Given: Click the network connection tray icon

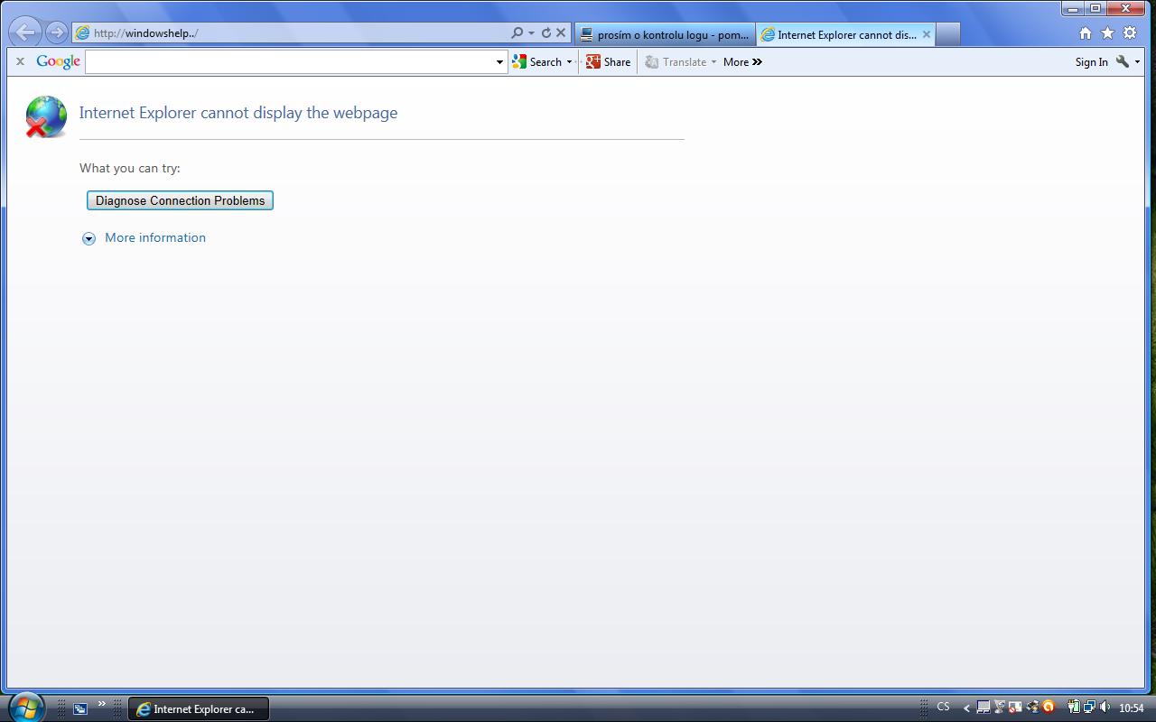Looking at the screenshot, I should (1090, 708).
